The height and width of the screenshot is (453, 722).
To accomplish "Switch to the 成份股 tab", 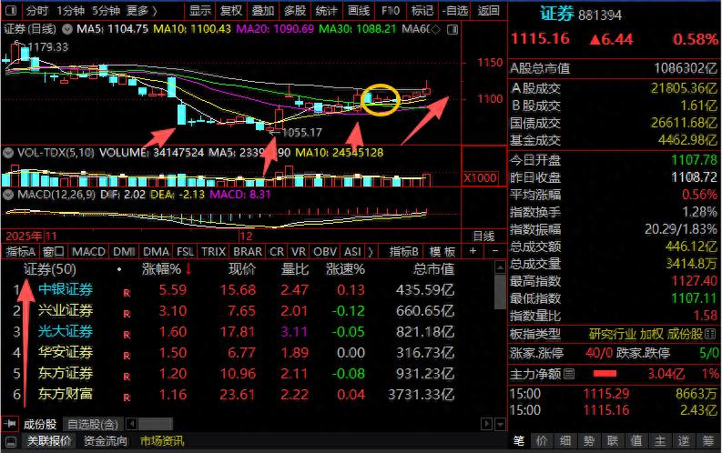I will [x=39, y=424].
